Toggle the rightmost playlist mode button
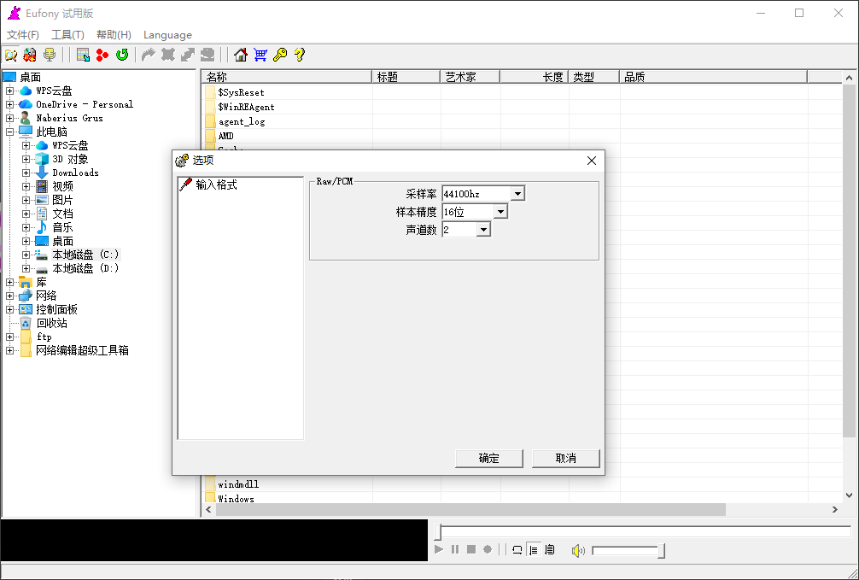The height and width of the screenshot is (580, 859). [x=549, y=550]
